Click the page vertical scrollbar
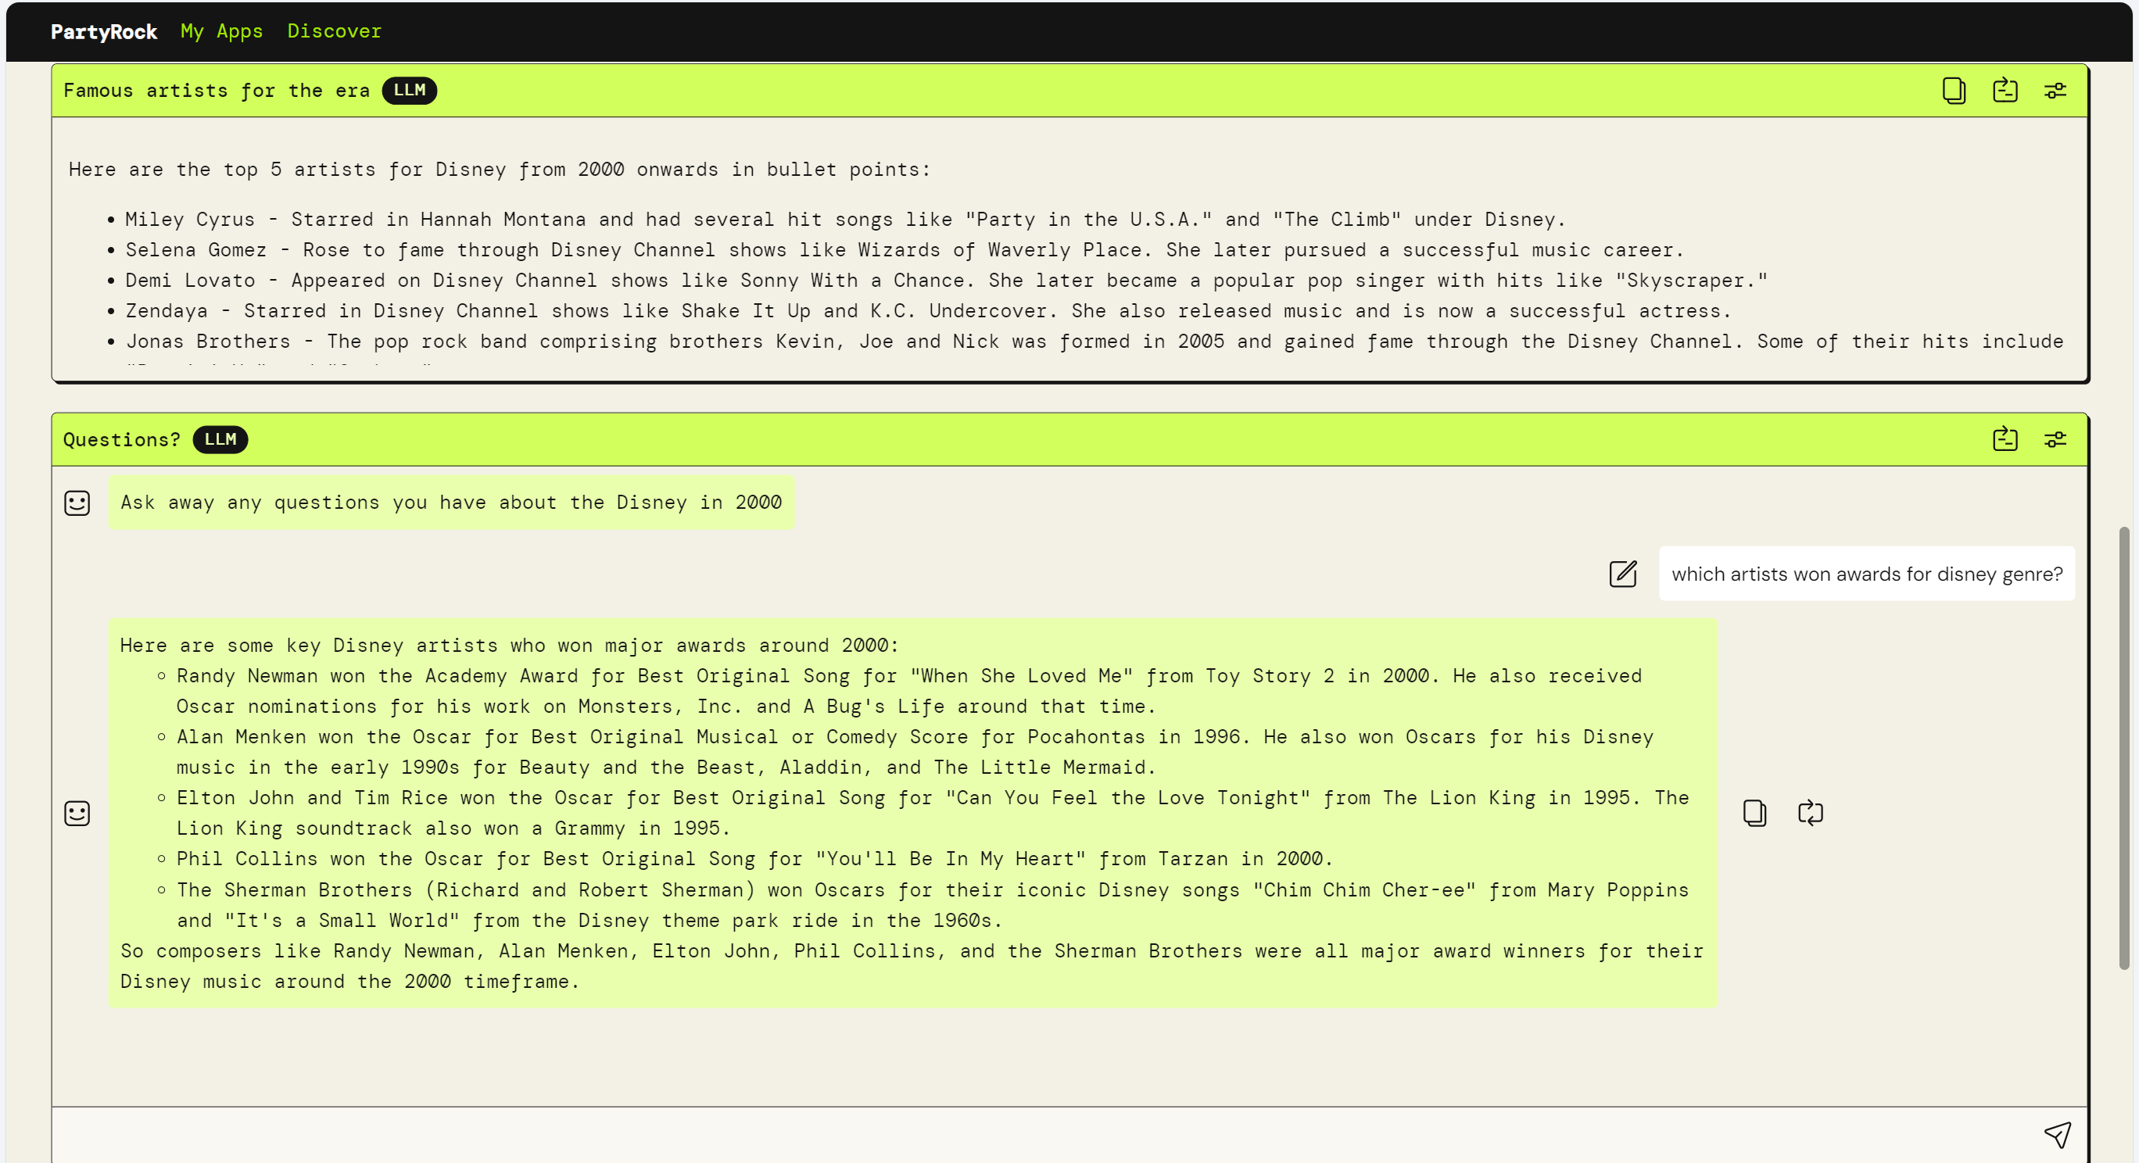This screenshot has height=1163, width=2139. 2123,747
